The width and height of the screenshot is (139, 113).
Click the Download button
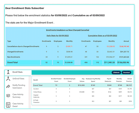126,73
